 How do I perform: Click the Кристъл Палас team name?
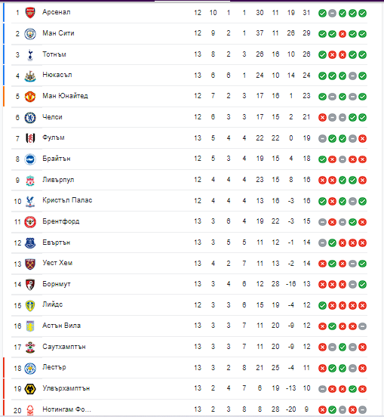click(x=67, y=200)
